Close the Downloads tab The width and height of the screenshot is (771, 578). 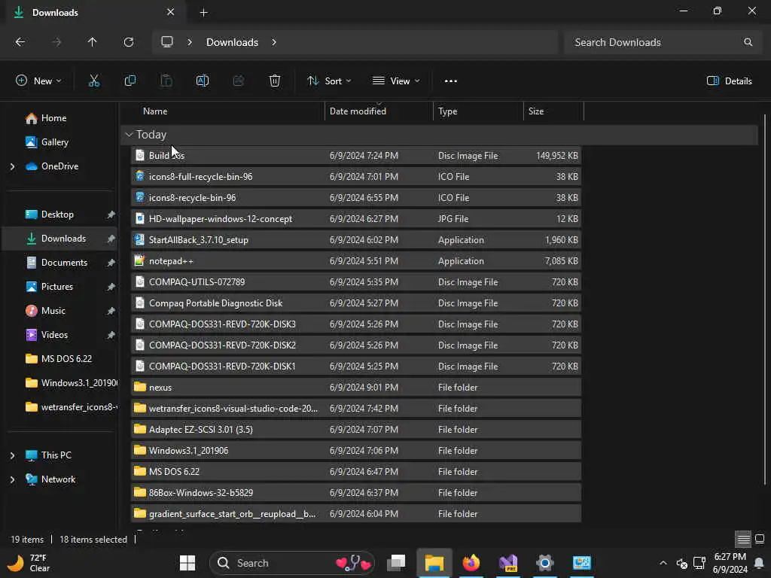(170, 12)
